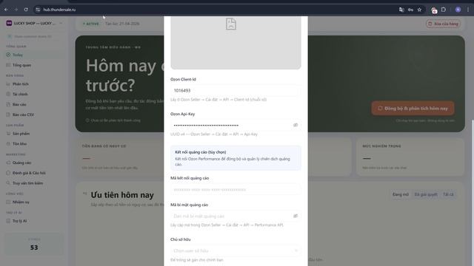Screen dimensions: 474x266
Task: Click the Ozon Api-Key password field
Action: click(236, 125)
